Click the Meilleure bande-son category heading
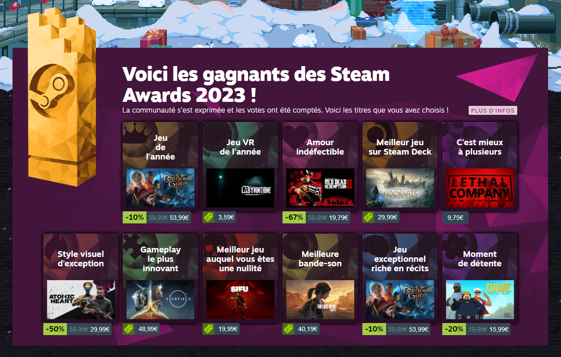 pos(320,259)
